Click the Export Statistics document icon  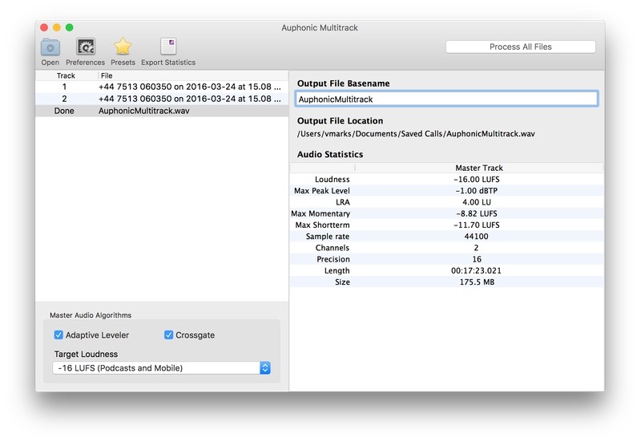click(x=168, y=47)
